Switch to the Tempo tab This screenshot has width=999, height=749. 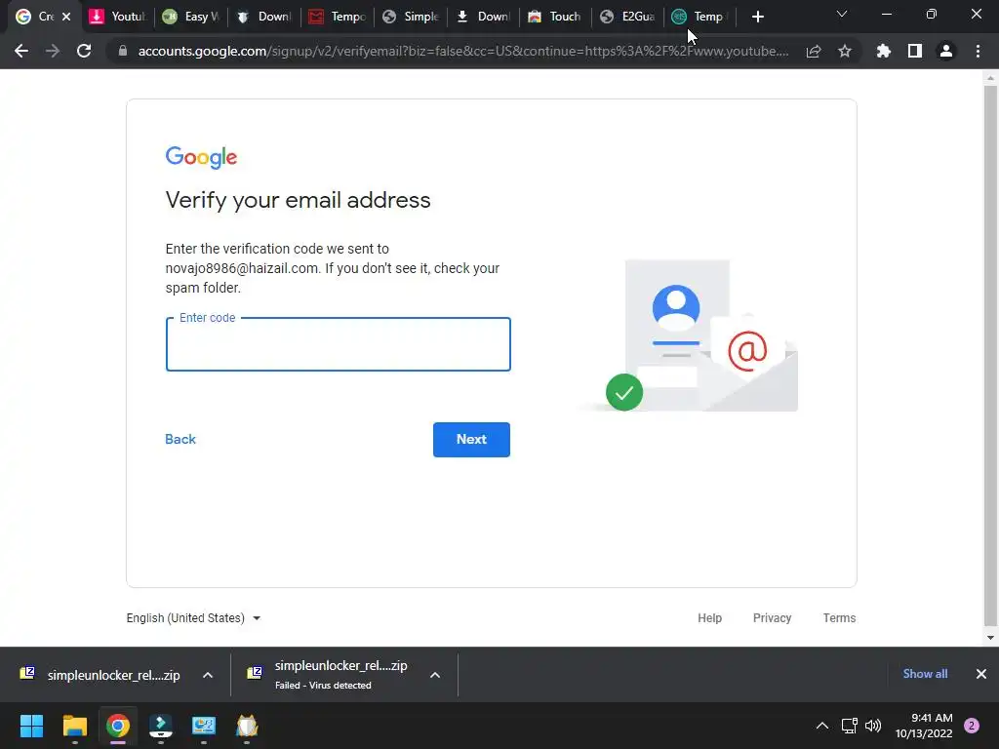tap(337, 17)
